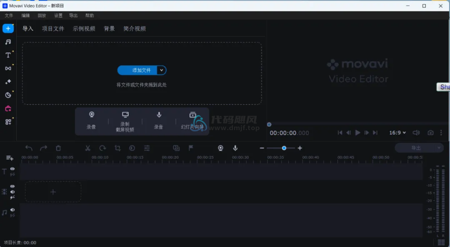Open the titles panel with the T icon

[x=8, y=55]
